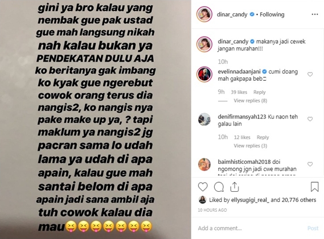The height and width of the screenshot is (239, 324).
Task: Reply to denifirmansyah123's comment
Action: pyautogui.click(x=263, y=137)
